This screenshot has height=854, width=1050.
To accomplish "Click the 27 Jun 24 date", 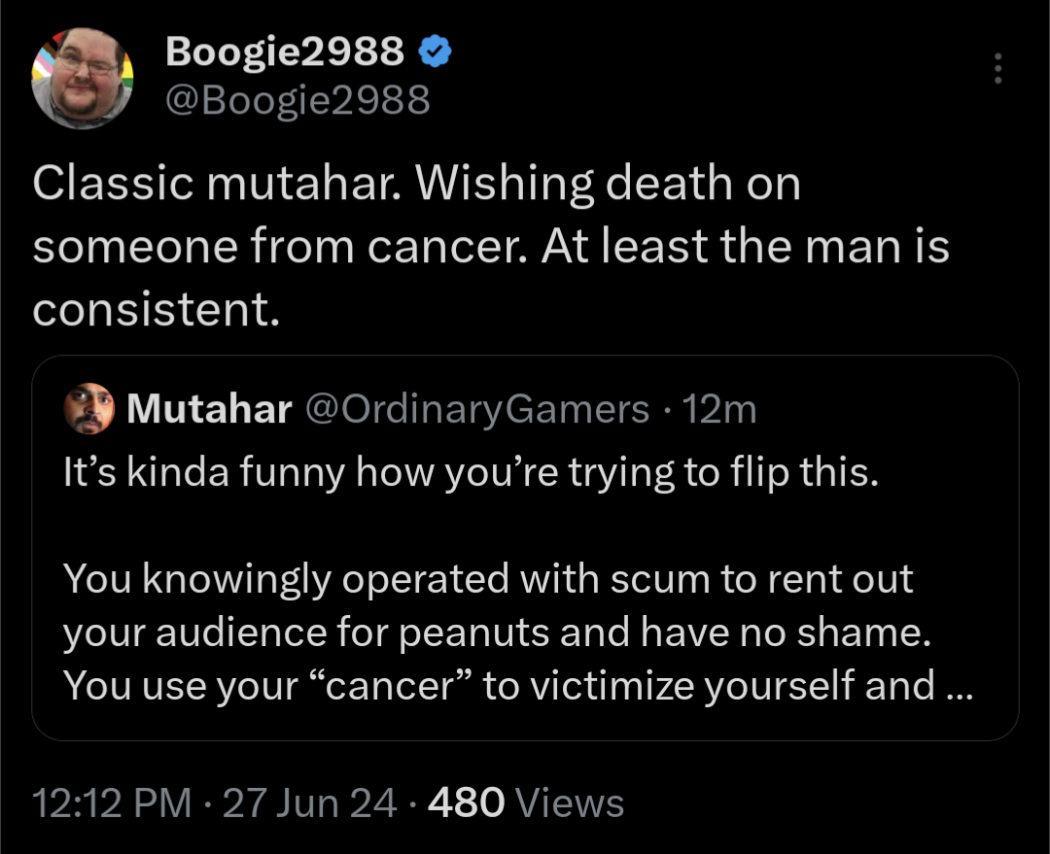I will pos(309,803).
